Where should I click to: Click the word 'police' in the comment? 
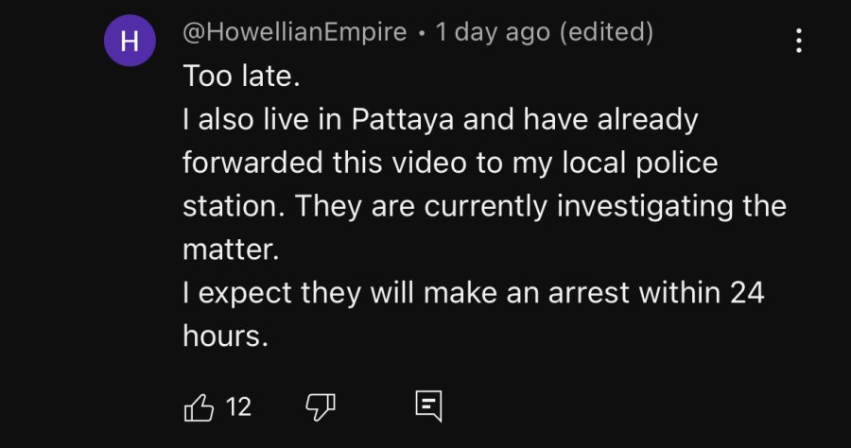677,164
